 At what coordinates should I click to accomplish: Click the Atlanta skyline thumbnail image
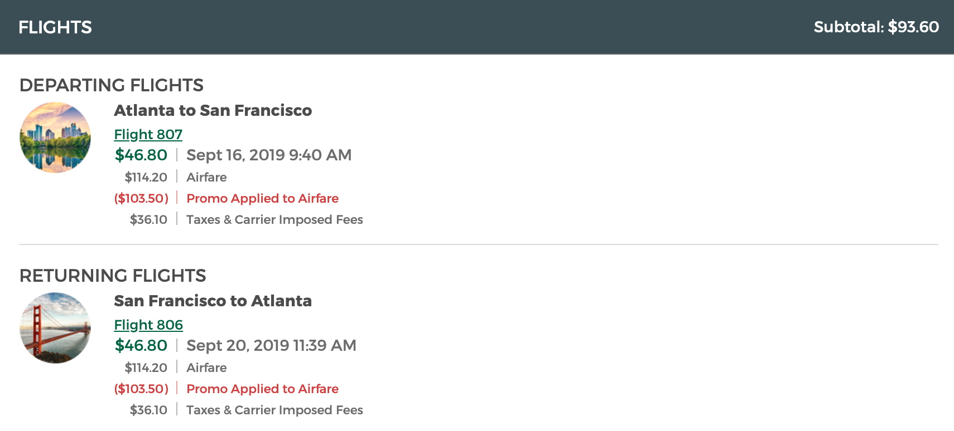click(55, 138)
